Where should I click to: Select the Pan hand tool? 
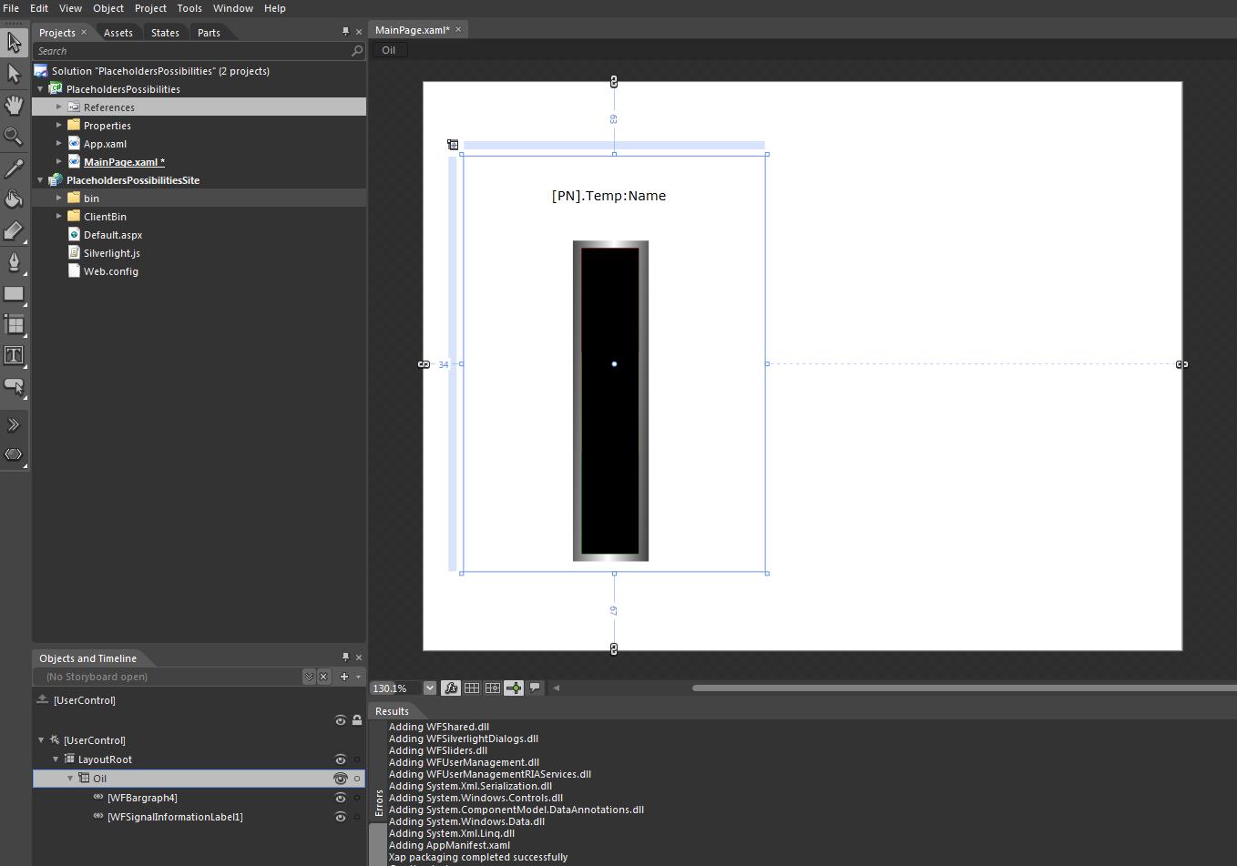tap(14, 105)
